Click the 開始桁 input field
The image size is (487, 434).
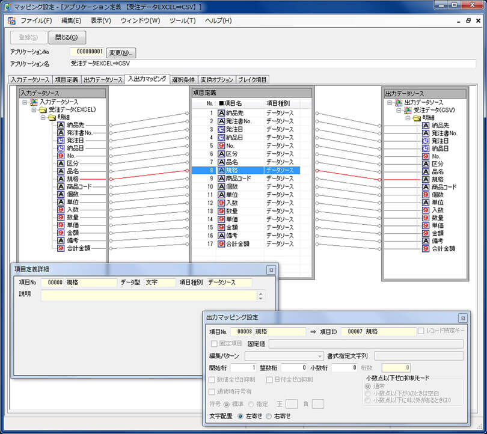coord(243,367)
